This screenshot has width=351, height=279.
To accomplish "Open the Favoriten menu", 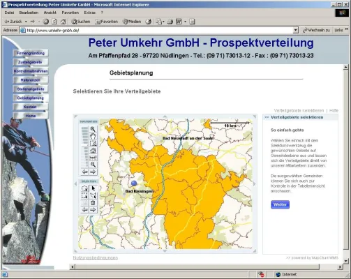I will click(70, 13).
